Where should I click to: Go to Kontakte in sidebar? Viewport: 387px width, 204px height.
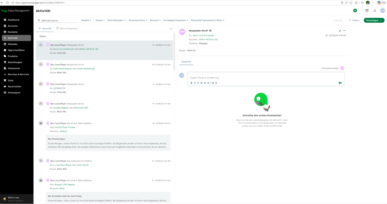point(12,32)
